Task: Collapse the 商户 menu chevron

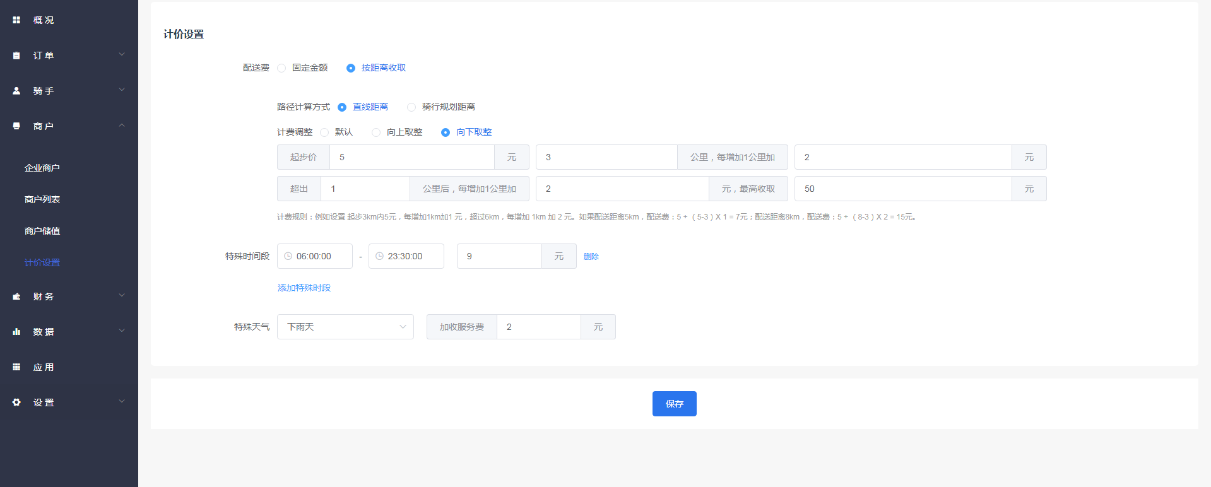Action: pyautogui.click(x=122, y=126)
